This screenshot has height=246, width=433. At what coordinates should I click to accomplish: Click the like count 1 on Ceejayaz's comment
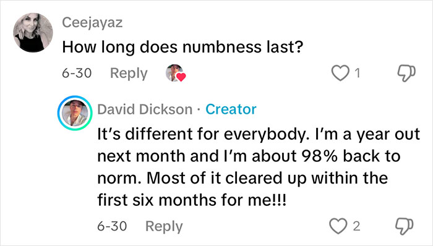coord(358,74)
